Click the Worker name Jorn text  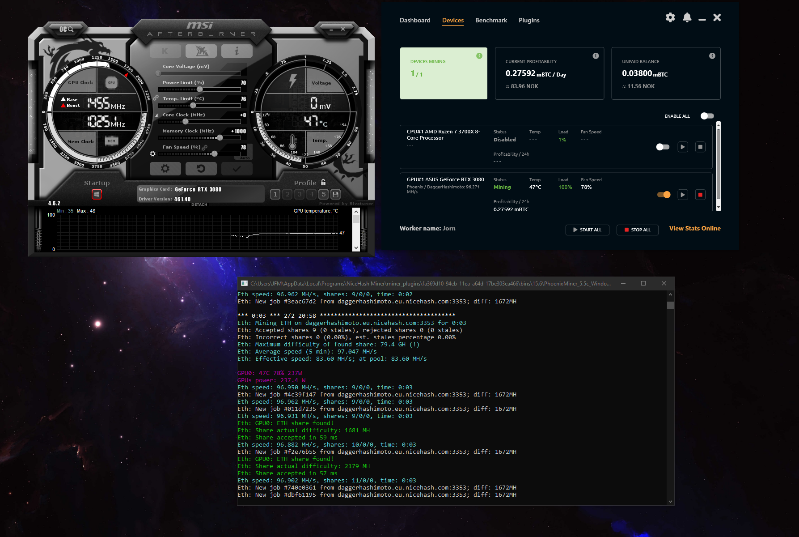(x=427, y=228)
